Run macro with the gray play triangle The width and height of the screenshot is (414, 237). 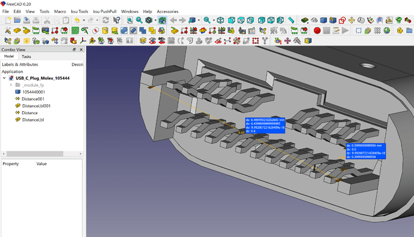pyautogui.click(x=345, y=31)
